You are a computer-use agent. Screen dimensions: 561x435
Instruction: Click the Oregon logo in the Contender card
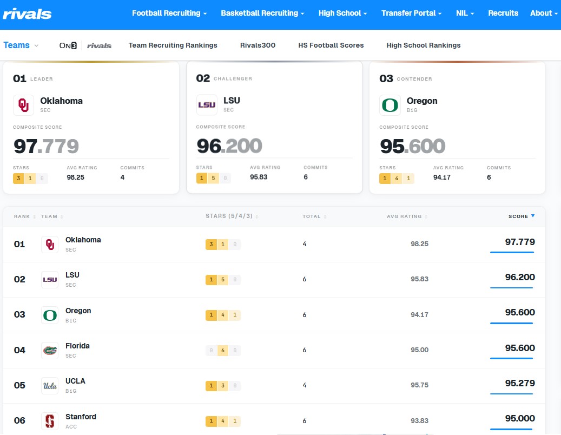(390, 105)
